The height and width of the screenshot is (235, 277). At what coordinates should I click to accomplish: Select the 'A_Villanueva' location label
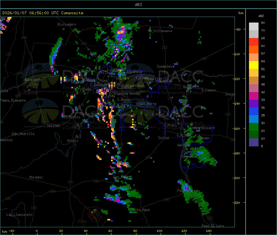(x=161, y=31)
